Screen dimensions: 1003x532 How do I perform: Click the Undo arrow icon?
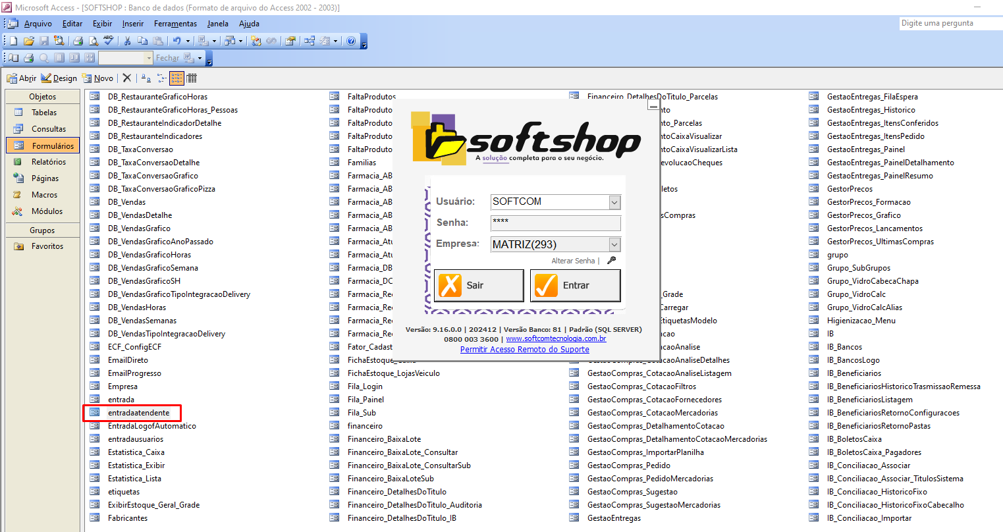point(176,41)
